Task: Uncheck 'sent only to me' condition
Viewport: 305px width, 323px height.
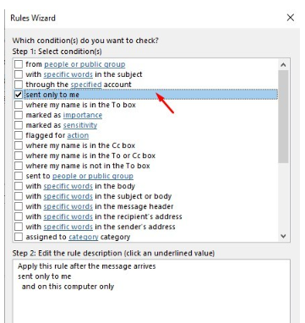Action: pyautogui.click(x=19, y=95)
